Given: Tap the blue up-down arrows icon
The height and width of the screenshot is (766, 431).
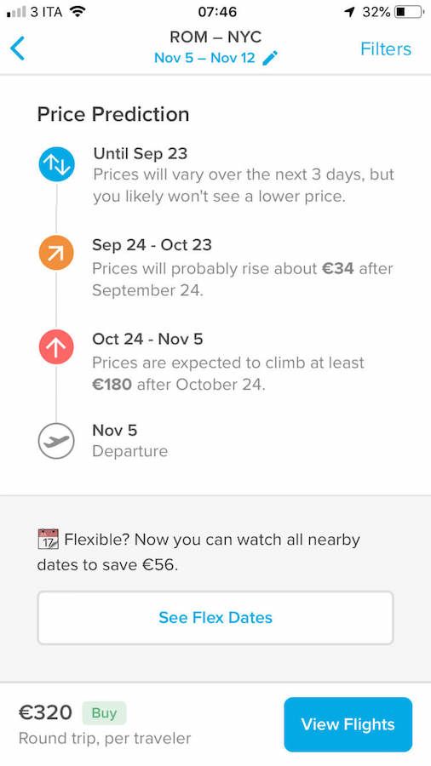Looking at the screenshot, I should [56, 164].
